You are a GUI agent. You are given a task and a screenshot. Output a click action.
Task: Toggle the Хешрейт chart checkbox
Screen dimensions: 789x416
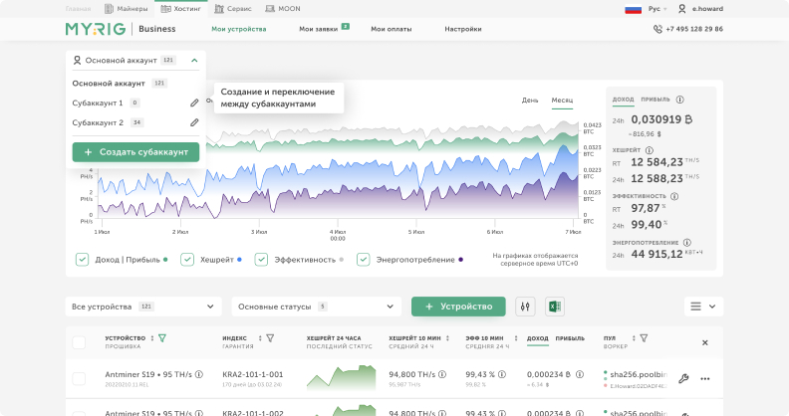187,260
